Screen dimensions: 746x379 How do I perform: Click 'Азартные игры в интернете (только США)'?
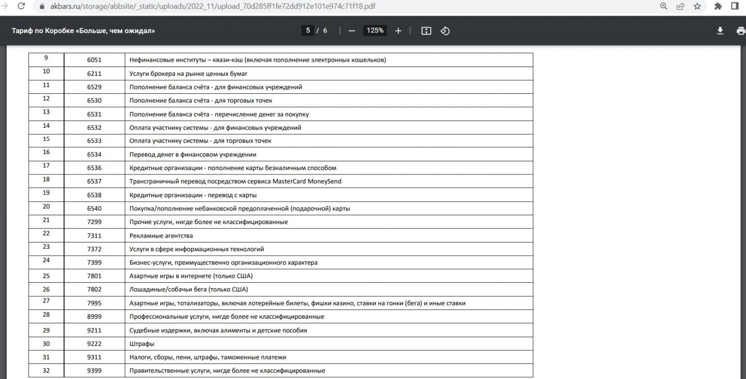191,276
